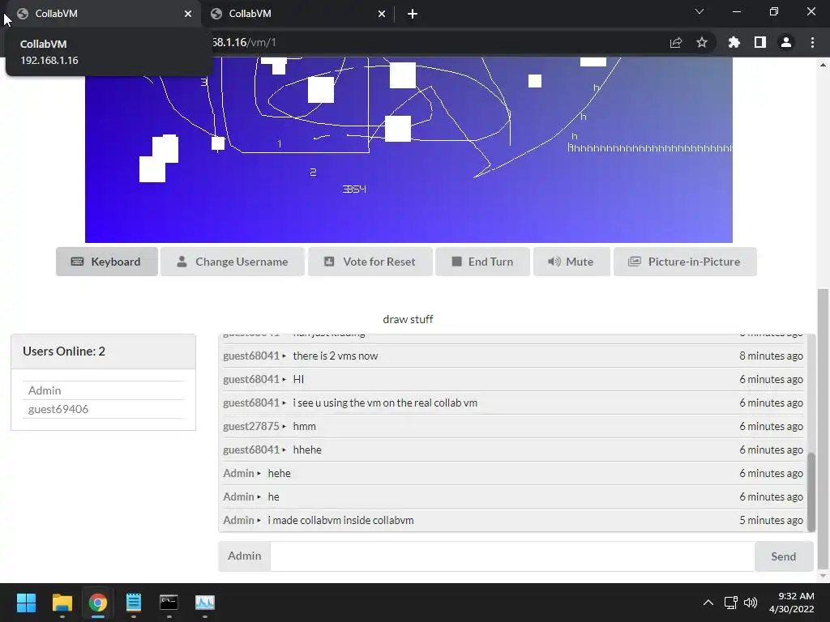Click Change Username button
830x622 pixels.
coord(233,262)
